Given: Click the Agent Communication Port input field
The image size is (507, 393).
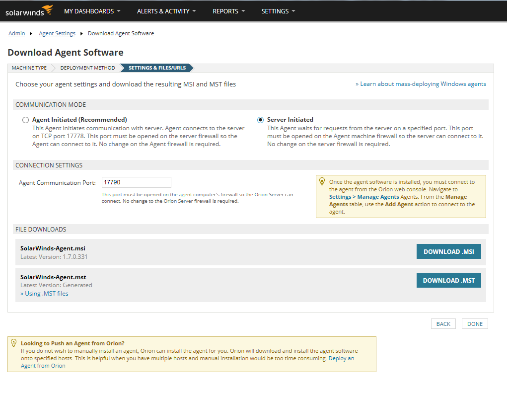Looking at the screenshot, I should tap(137, 182).
